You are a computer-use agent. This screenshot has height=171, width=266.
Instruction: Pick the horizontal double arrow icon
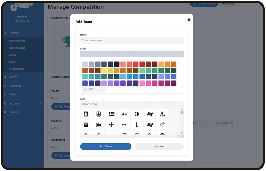point(124,125)
